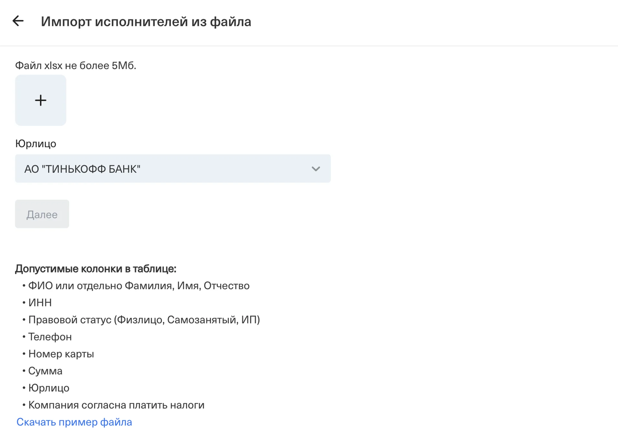Select the Компания согласна платить налоги item
Image resolution: width=618 pixels, height=436 pixels.
coord(116,405)
